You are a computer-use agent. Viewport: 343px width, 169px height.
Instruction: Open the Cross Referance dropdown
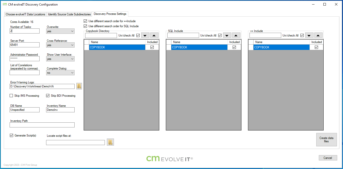pos(60,45)
